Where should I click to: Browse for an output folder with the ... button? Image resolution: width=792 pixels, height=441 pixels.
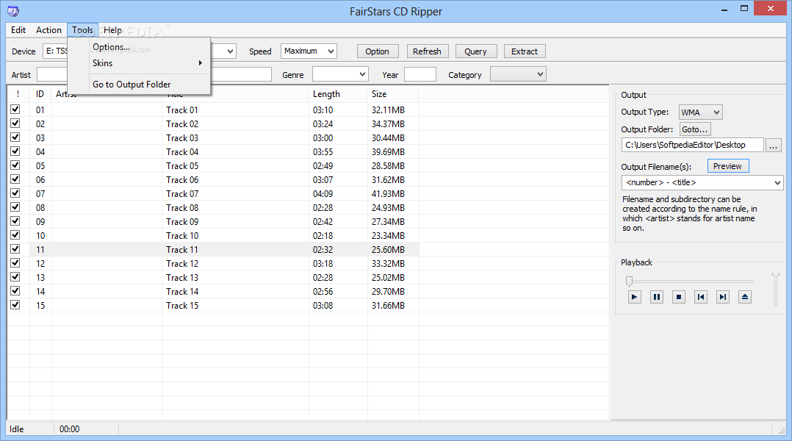pyautogui.click(x=773, y=146)
